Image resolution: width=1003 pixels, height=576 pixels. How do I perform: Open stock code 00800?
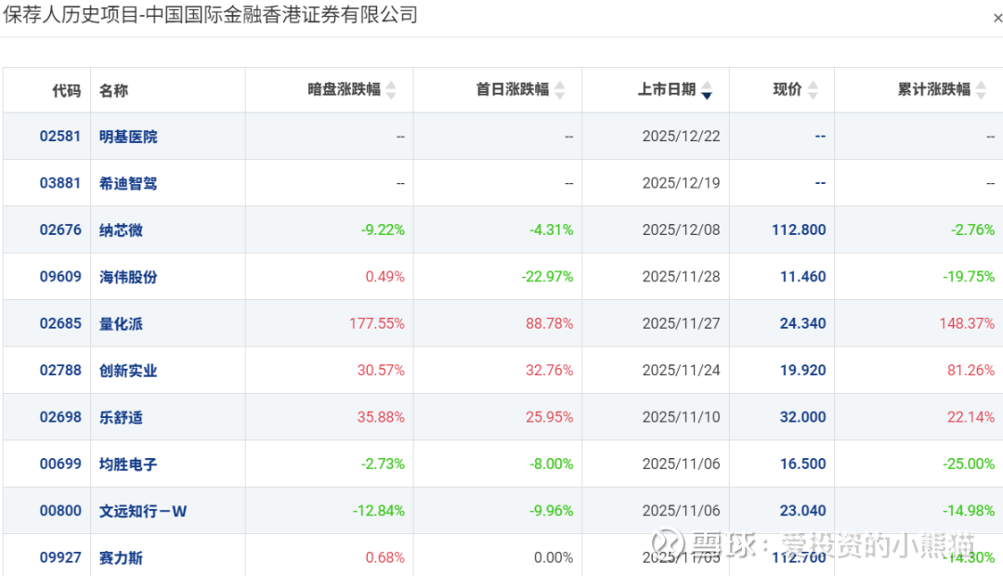60,510
